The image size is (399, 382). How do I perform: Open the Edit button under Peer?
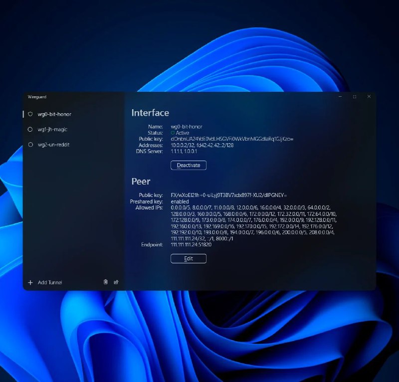click(x=189, y=258)
